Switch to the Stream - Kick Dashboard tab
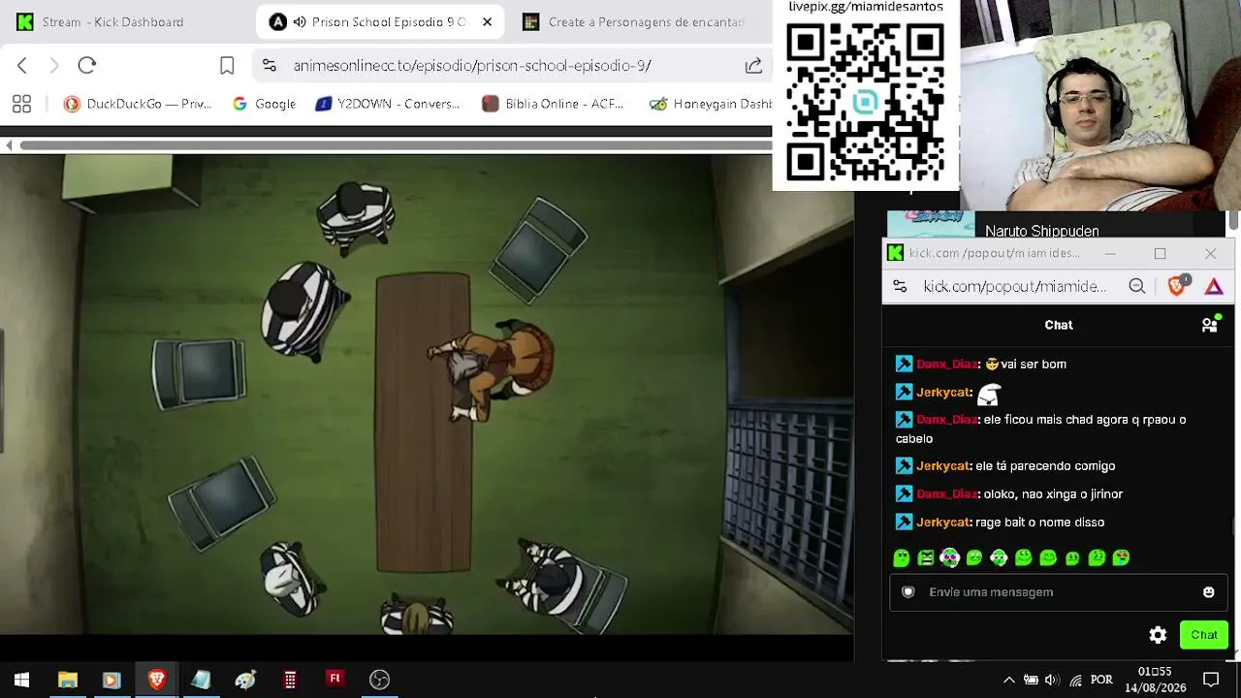Viewport: 1241px width, 698px height. pyautogui.click(x=101, y=21)
